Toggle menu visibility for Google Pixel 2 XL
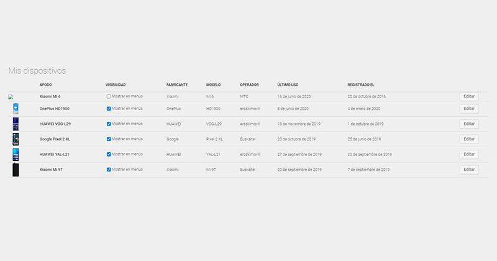 coord(109,139)
